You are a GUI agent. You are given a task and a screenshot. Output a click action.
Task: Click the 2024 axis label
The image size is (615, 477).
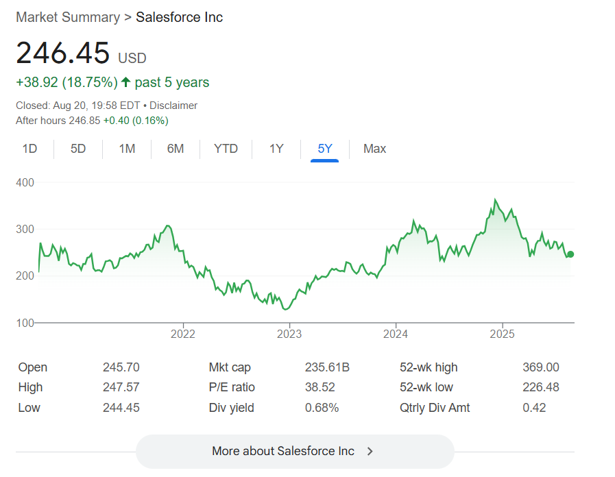coord(396,334)
